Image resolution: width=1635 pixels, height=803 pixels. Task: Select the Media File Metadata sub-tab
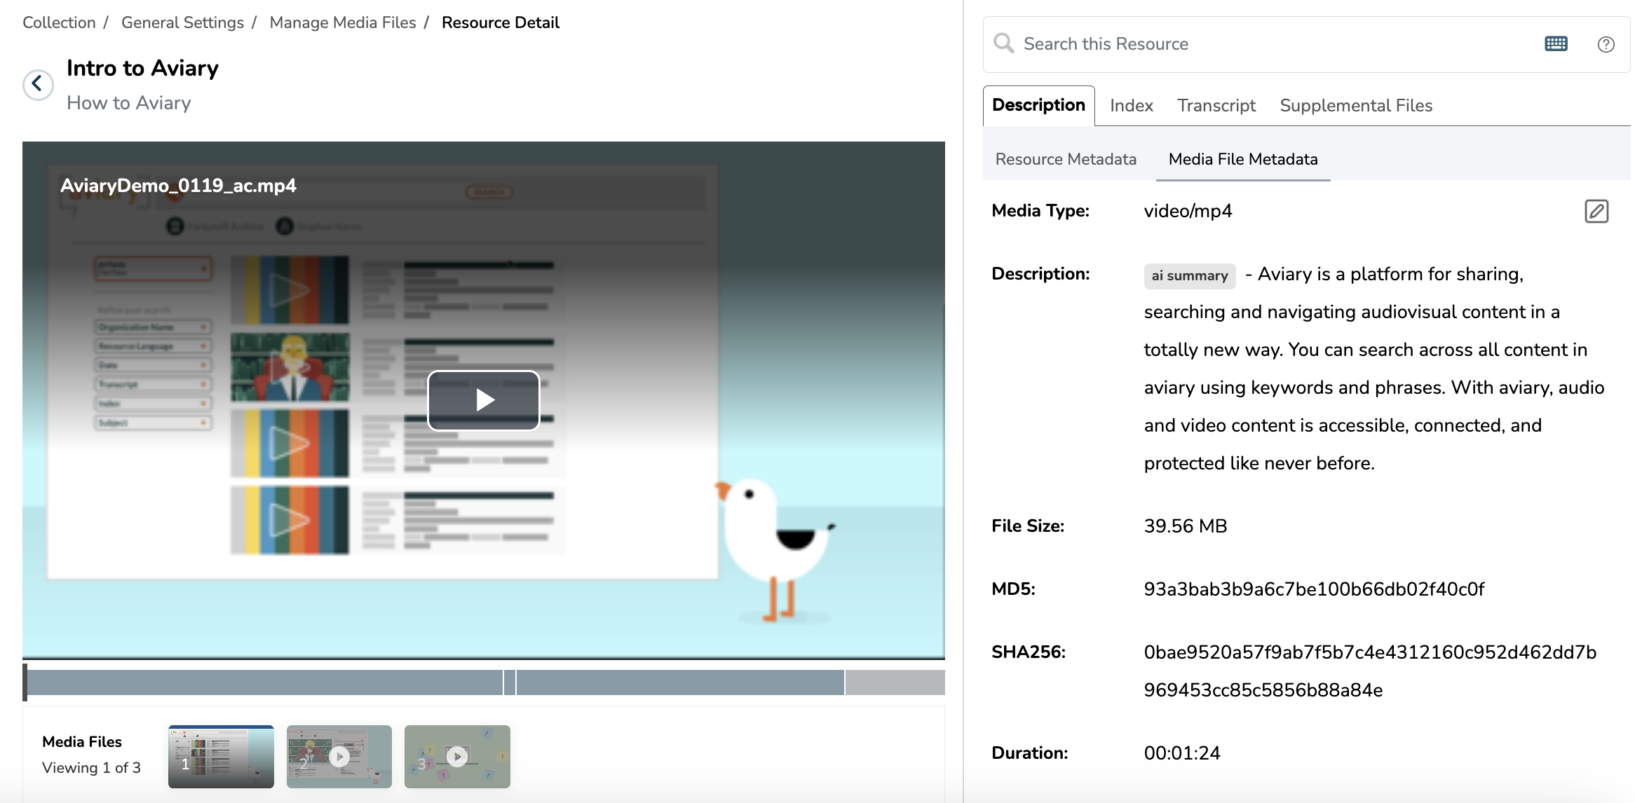1243,159
